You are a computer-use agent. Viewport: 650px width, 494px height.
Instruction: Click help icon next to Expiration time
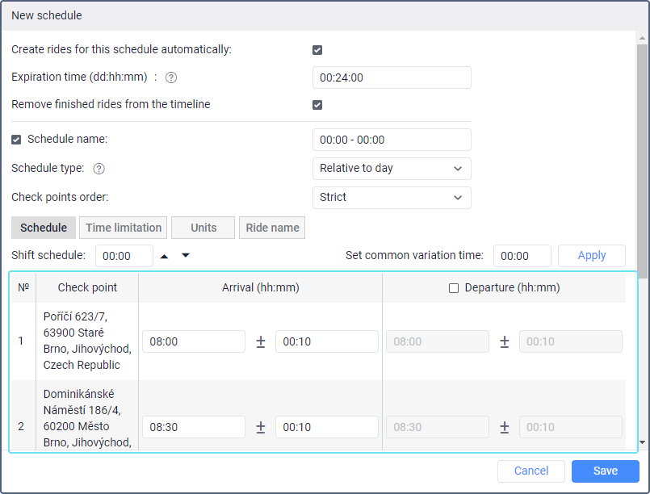coord(171,77)
